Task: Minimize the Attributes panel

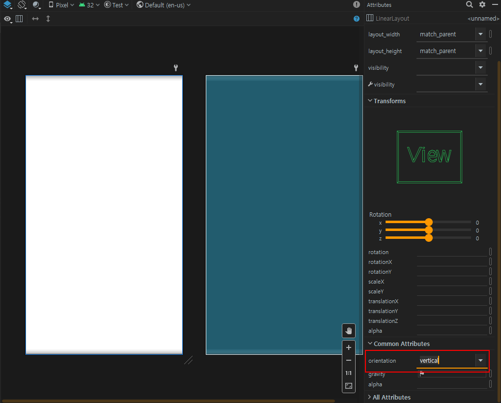Action: [x=495, y=4]
